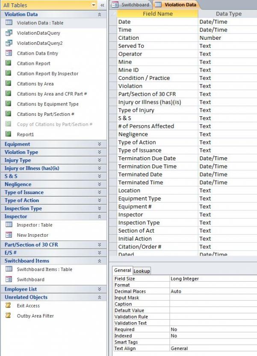Click the Citation Data Entry form icon
This screenshot has width=257, height=356.
coord(9,53)
